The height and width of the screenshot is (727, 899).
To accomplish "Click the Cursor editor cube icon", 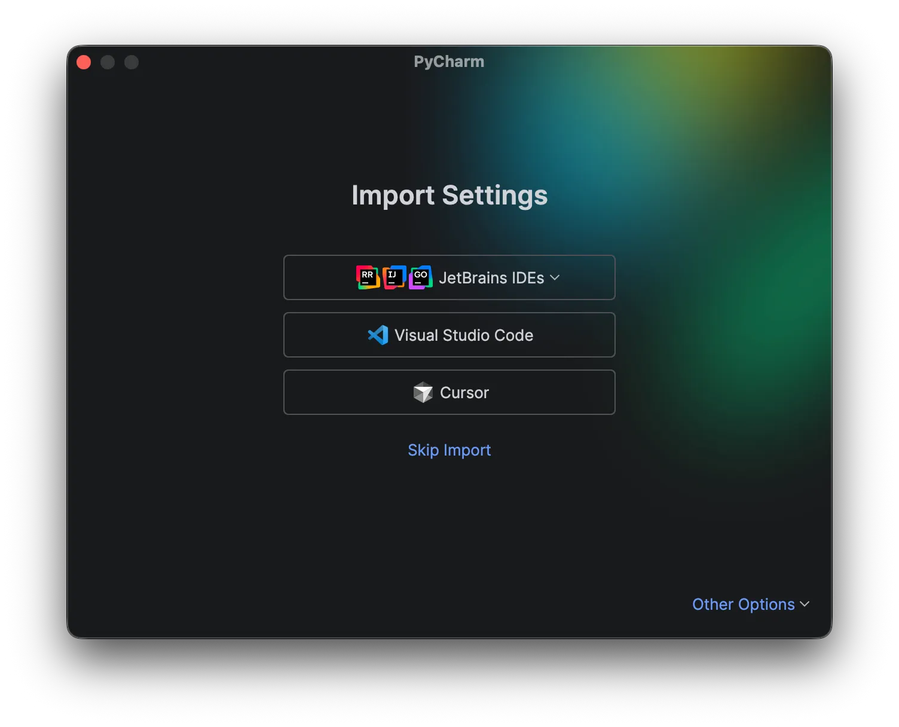I will click(x=423, y=392).
